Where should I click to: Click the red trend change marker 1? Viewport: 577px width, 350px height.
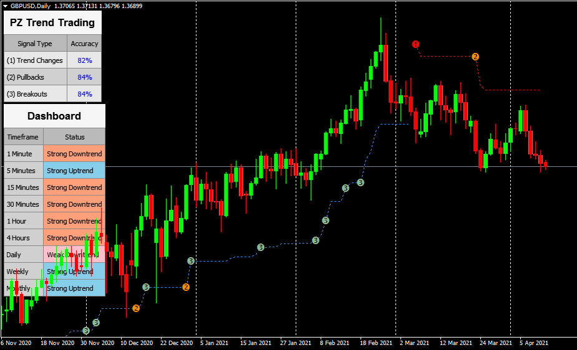[416, 44]
